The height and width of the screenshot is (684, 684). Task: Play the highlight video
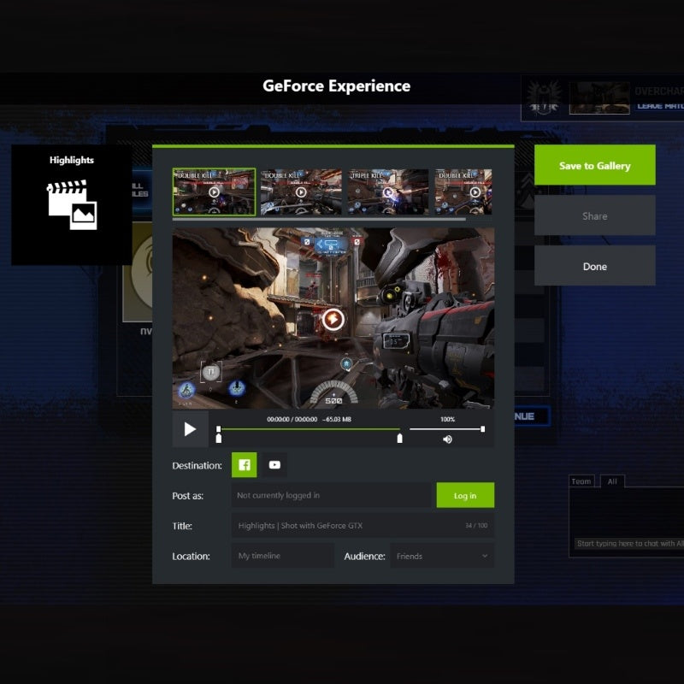[x=190, y=429]
